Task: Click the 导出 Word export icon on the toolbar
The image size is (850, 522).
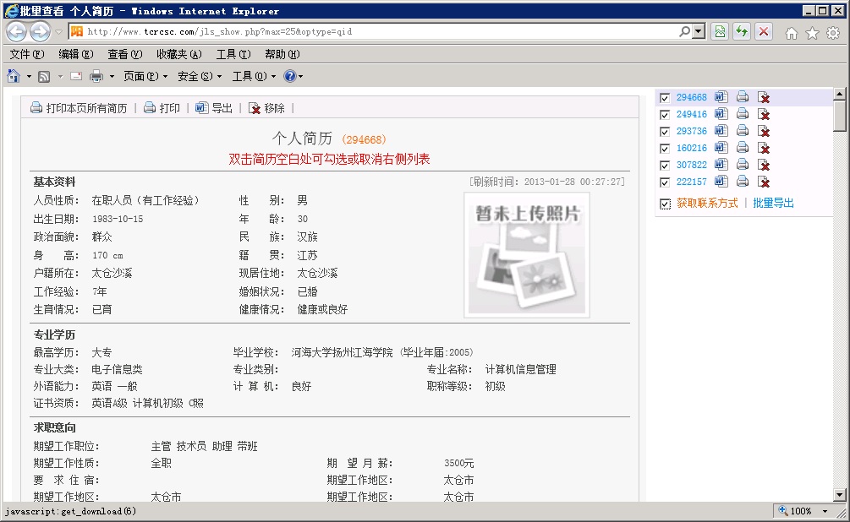Action: click(x=200, y=107)
